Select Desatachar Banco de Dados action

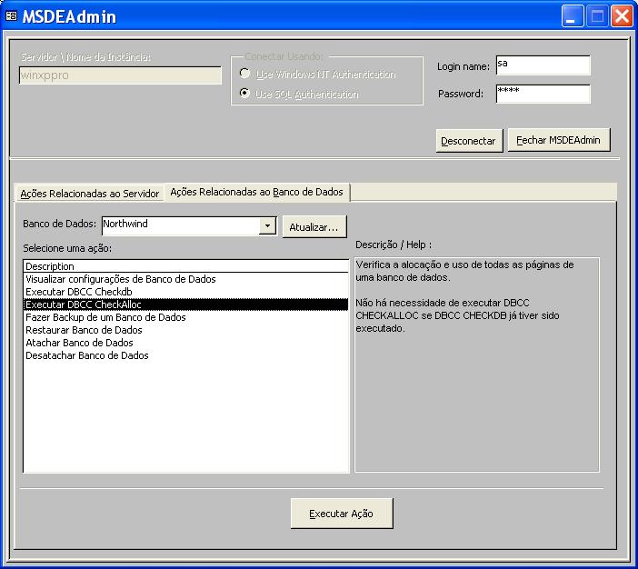click(x=87, y=355)
